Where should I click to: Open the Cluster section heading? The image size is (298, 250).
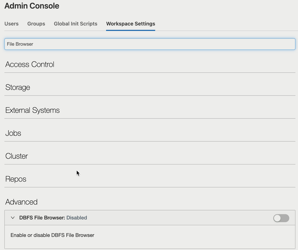[x=16, y=156]
